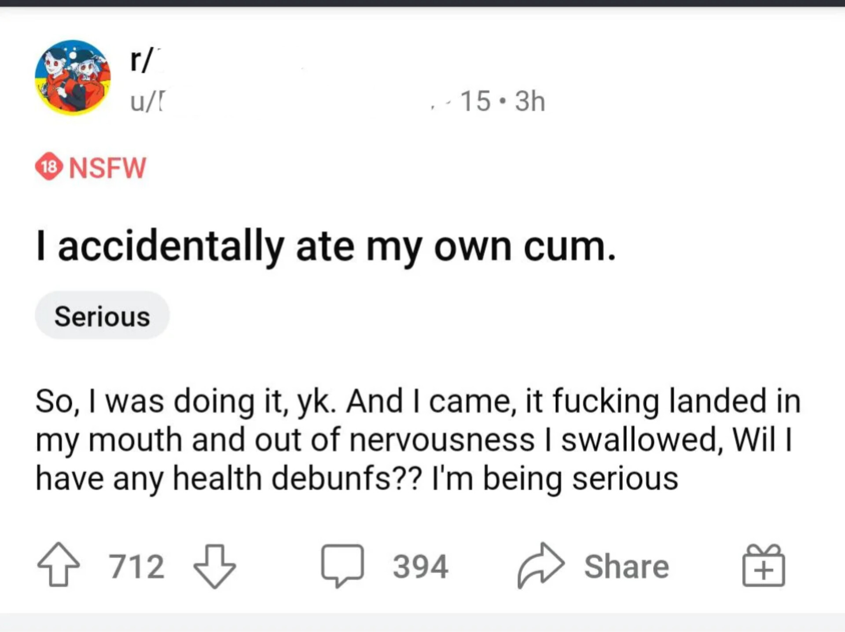Downvote the post

tap(215, 566)
